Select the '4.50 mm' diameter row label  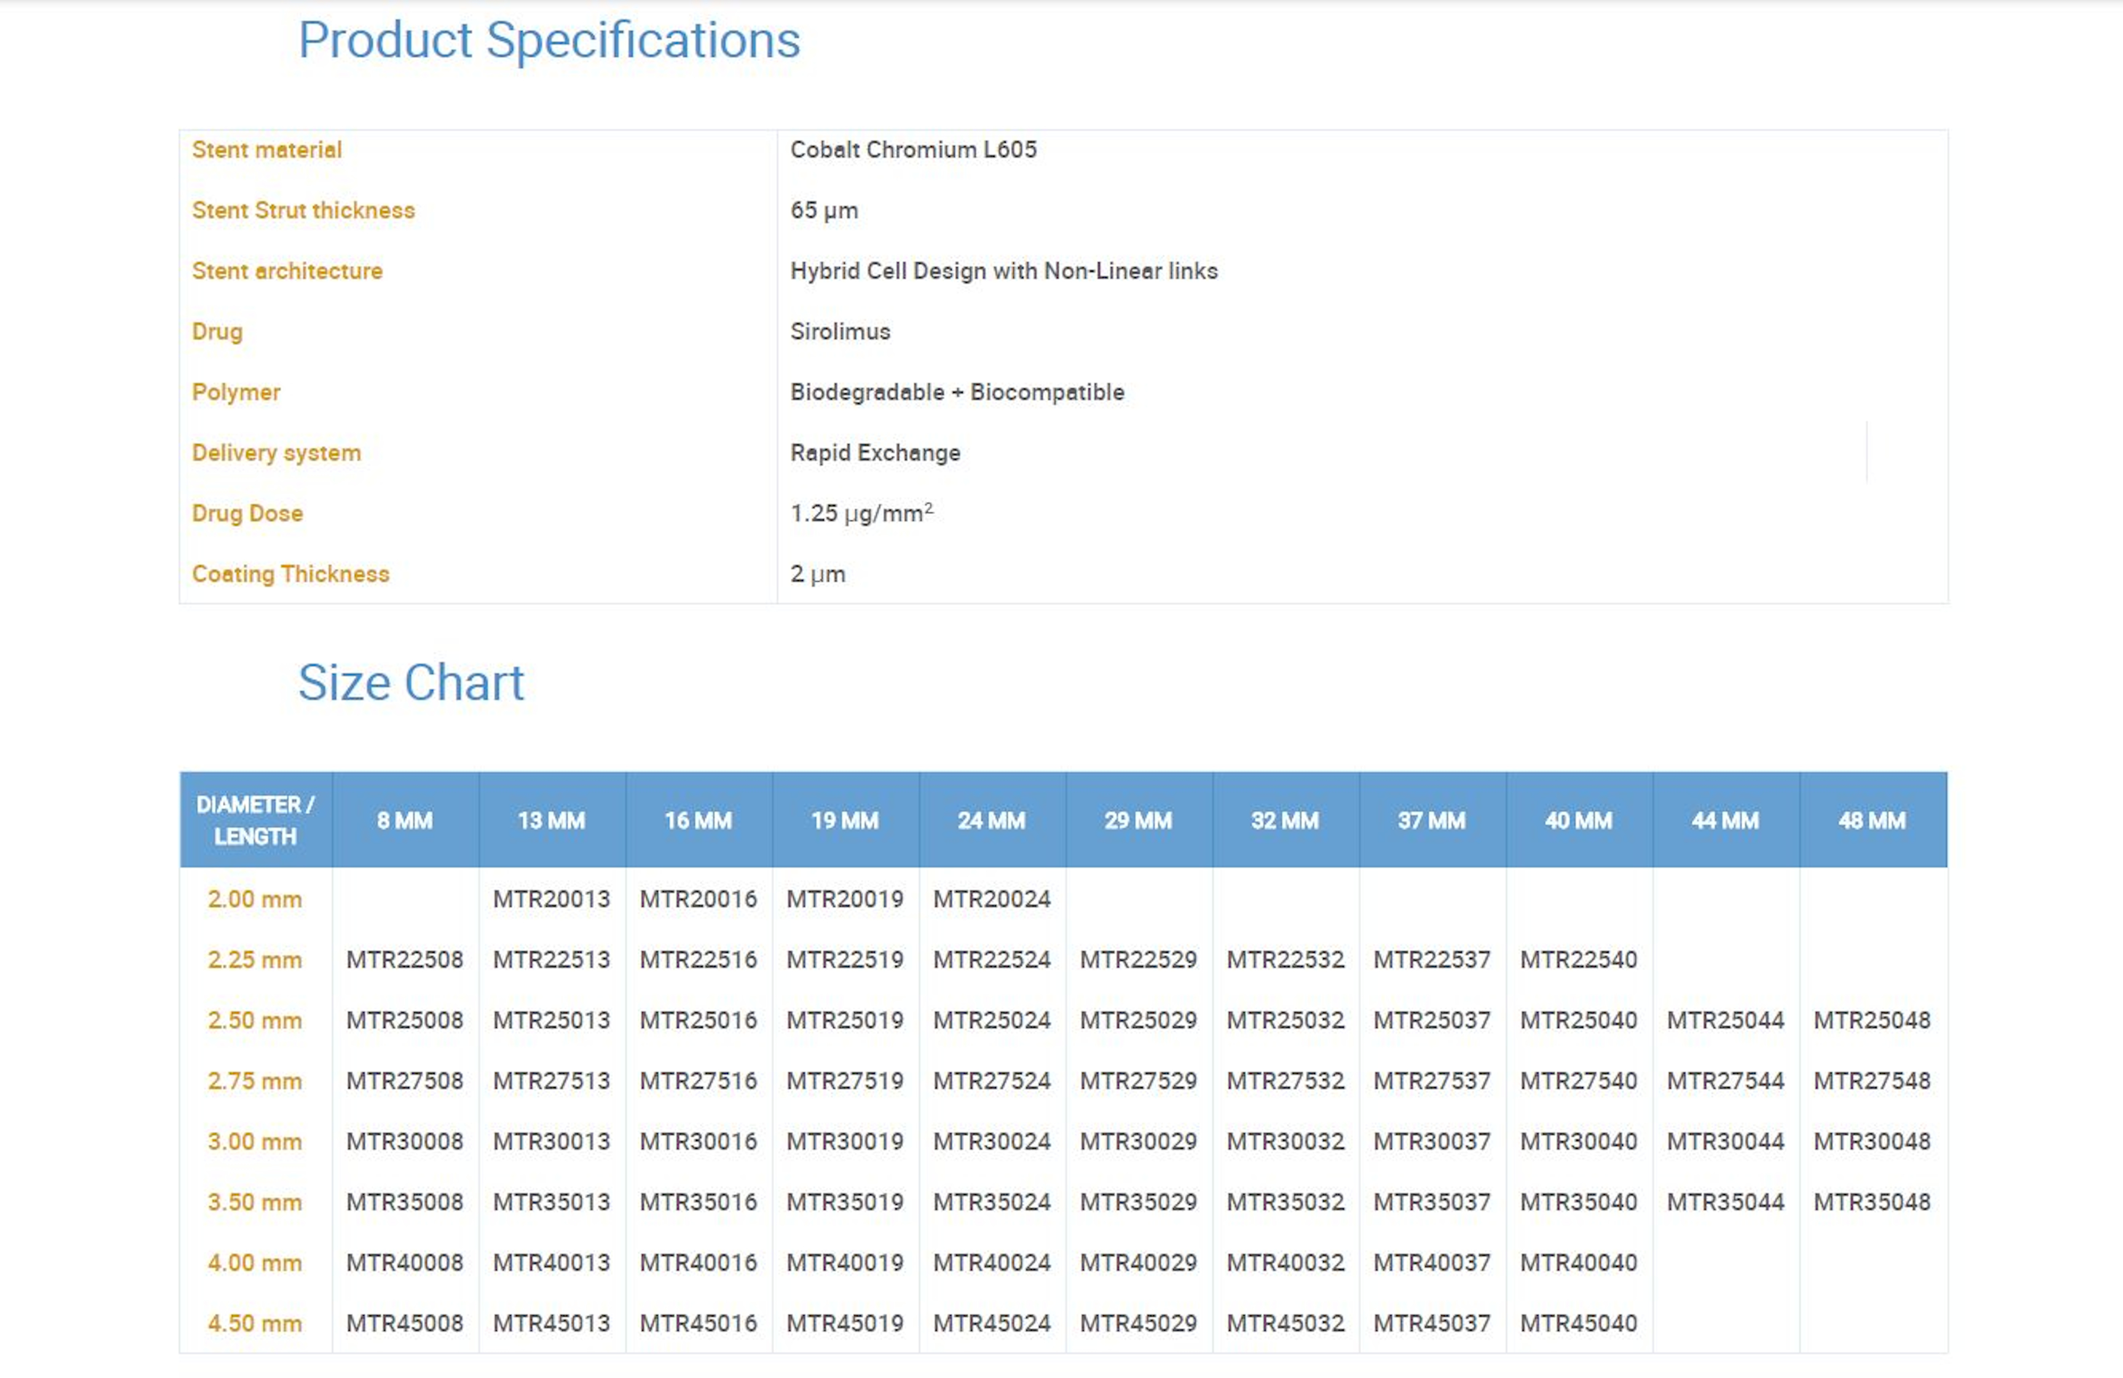(255, 1324)
